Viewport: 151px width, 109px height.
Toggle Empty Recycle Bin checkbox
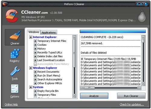click(x=35, y=91)
